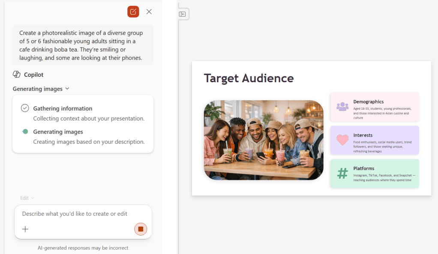Select the boba tea cafe group photo
Viewport: 438px width, 254px height.
click(x=264, y=140)
